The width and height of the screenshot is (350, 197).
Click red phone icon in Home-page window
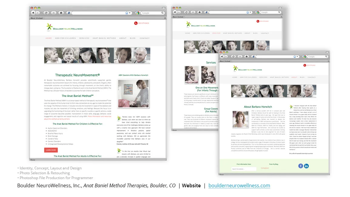[x=136, y=23]
